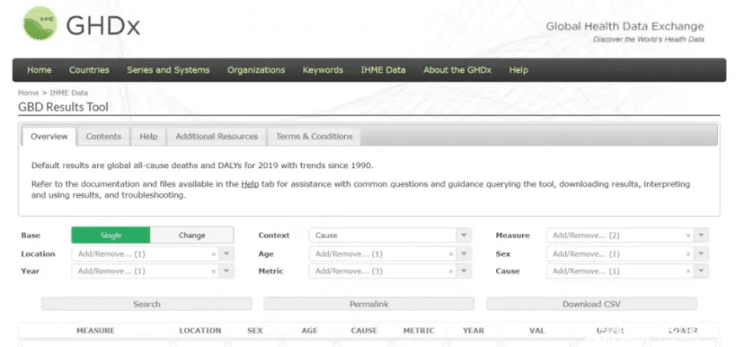Viewport: 744px width, 347px height.
Task: Open the Terms & Conditions tab
Action: point(314,136)
